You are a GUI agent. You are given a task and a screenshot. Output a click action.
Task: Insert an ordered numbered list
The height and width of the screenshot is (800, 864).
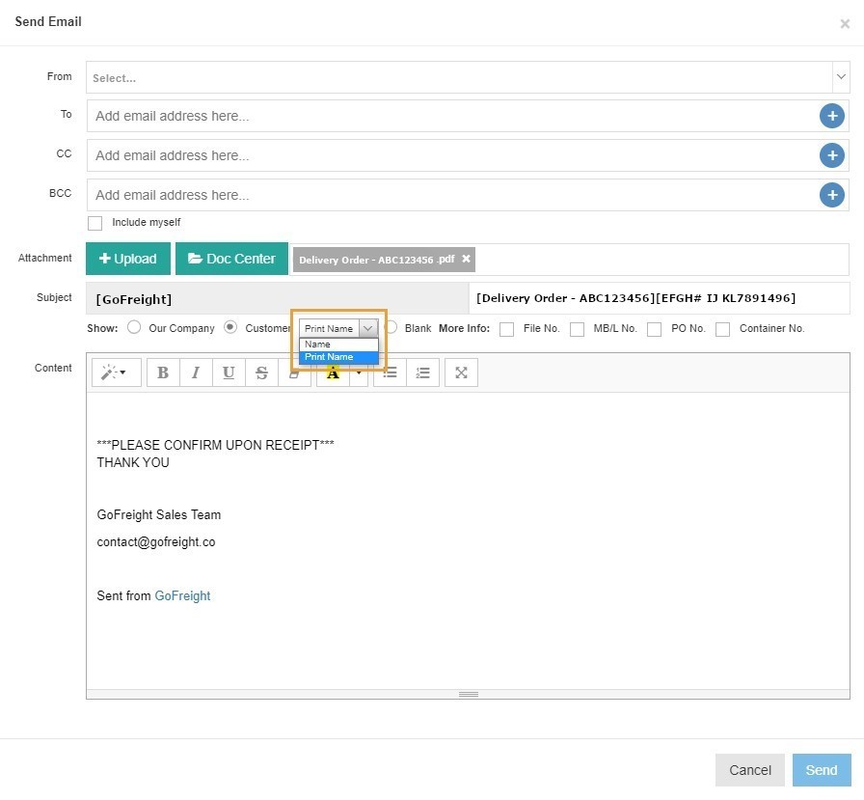click(422, 373)
